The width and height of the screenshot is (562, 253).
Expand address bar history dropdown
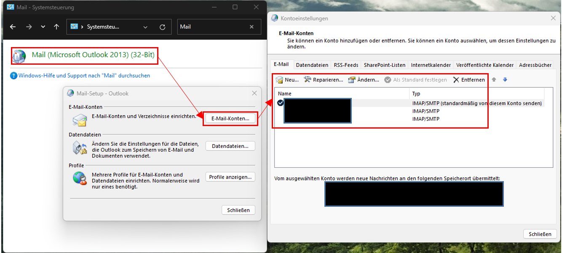(145, 27)
